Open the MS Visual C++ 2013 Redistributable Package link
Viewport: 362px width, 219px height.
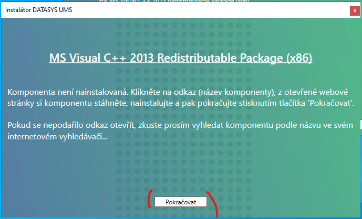point(180,57)
